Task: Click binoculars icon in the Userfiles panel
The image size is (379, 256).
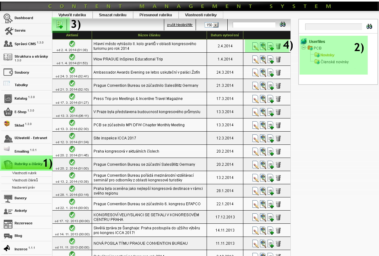Action: pos(369,27)
